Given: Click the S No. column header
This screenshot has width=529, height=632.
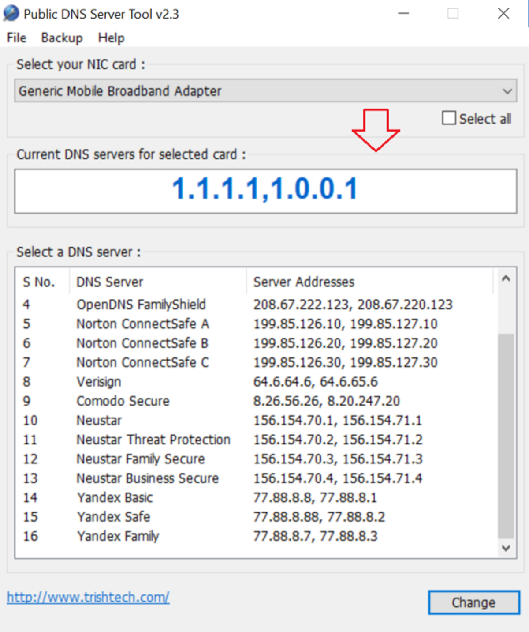Looking at the screenshot, I should pos(42,282).
